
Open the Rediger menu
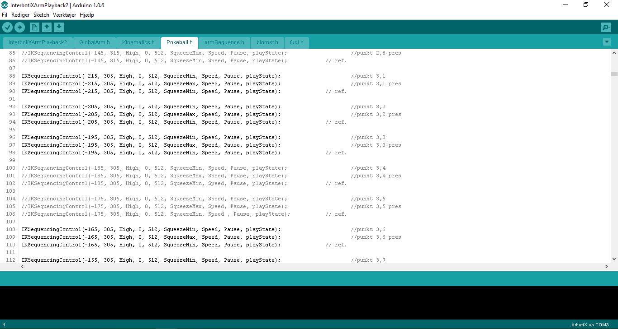[x=20, y=15]
